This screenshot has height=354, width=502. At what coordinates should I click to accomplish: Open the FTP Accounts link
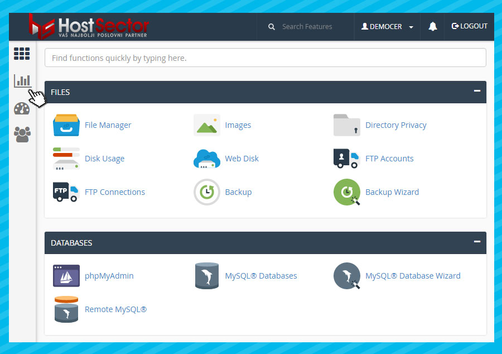click(389, 159)
